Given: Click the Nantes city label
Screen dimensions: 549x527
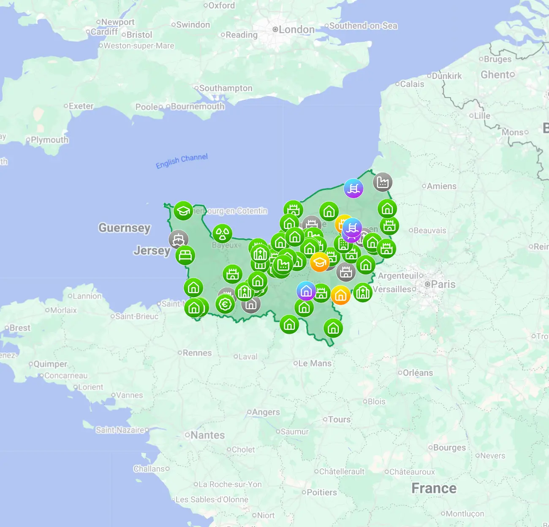Looking at the screenshot, I should 207,435.
